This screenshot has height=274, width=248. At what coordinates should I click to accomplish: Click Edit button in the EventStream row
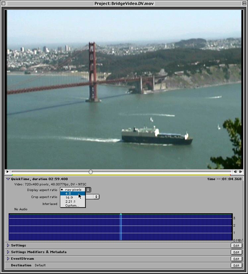[236, 259]
